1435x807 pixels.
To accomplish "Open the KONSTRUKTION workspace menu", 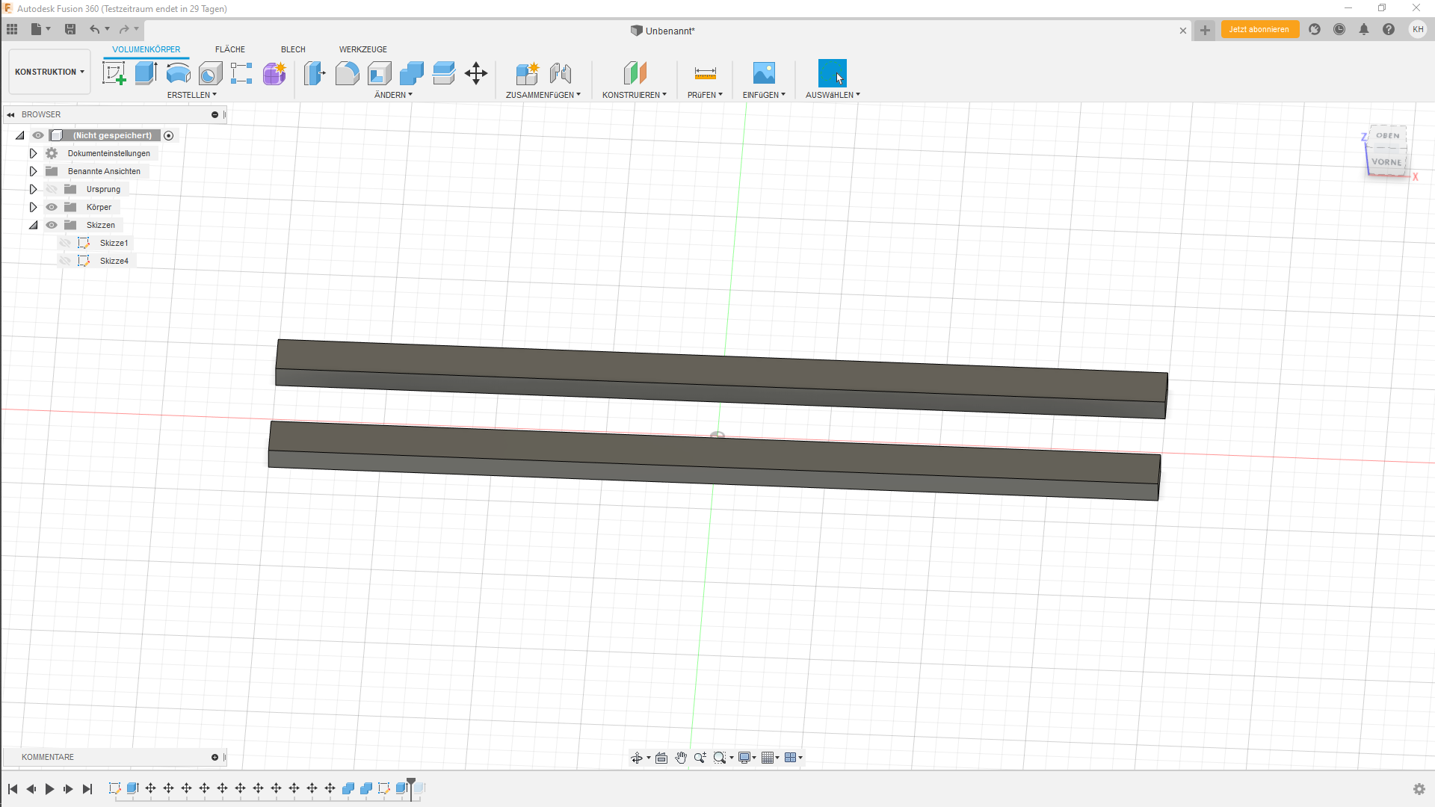I will (49, 71).
